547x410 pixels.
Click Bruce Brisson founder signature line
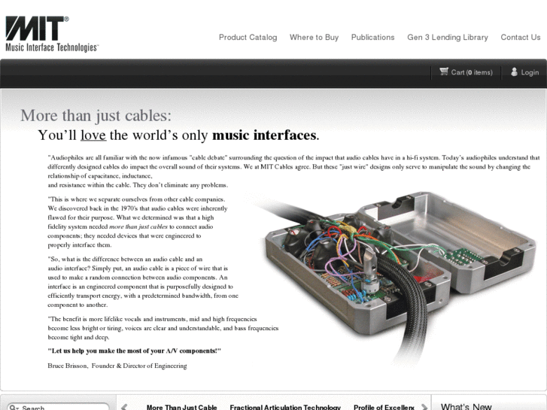117,366
